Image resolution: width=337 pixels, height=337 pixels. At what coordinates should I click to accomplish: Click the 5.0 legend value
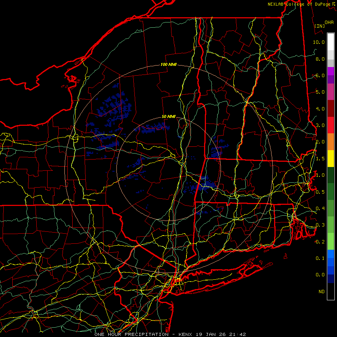320,92
